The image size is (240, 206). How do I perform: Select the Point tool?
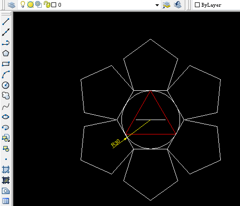(x=6, y=159)
